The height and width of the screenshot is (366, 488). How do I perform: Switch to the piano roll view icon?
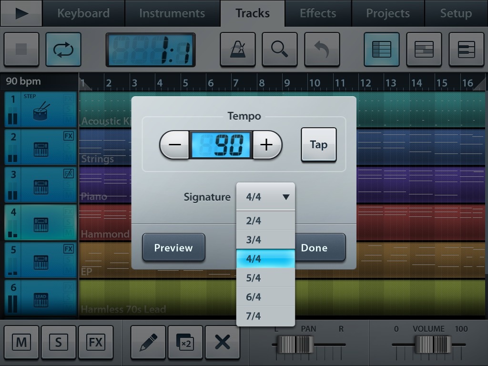click(466, 49)
